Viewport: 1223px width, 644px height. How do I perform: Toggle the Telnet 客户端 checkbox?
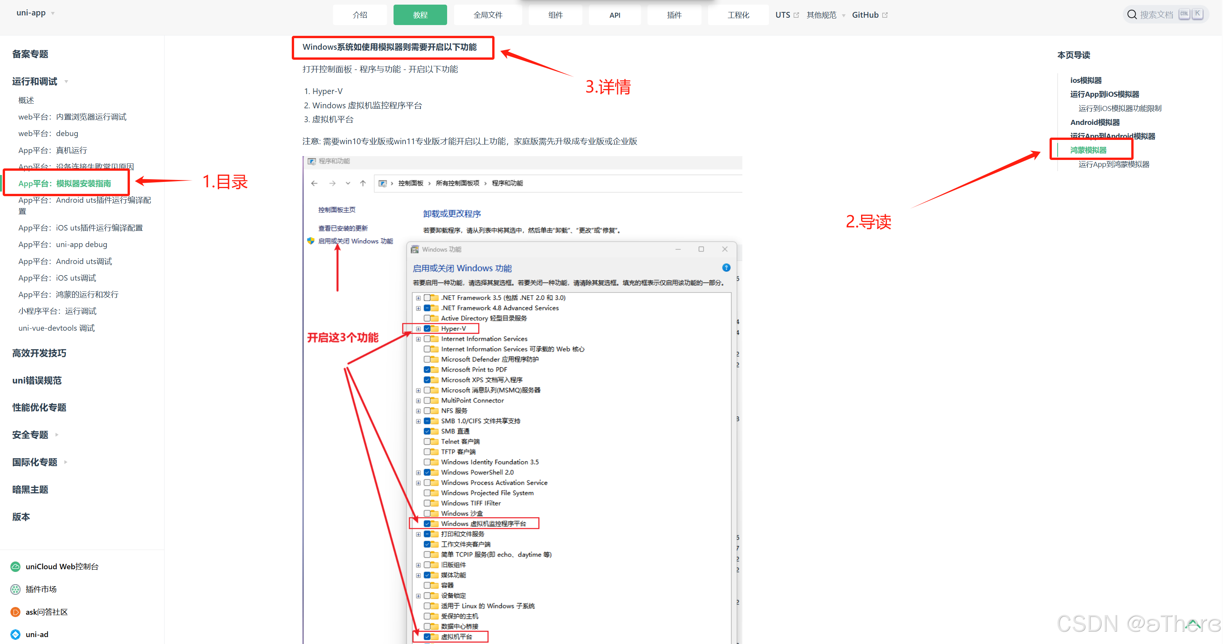(x=427, y=441)
